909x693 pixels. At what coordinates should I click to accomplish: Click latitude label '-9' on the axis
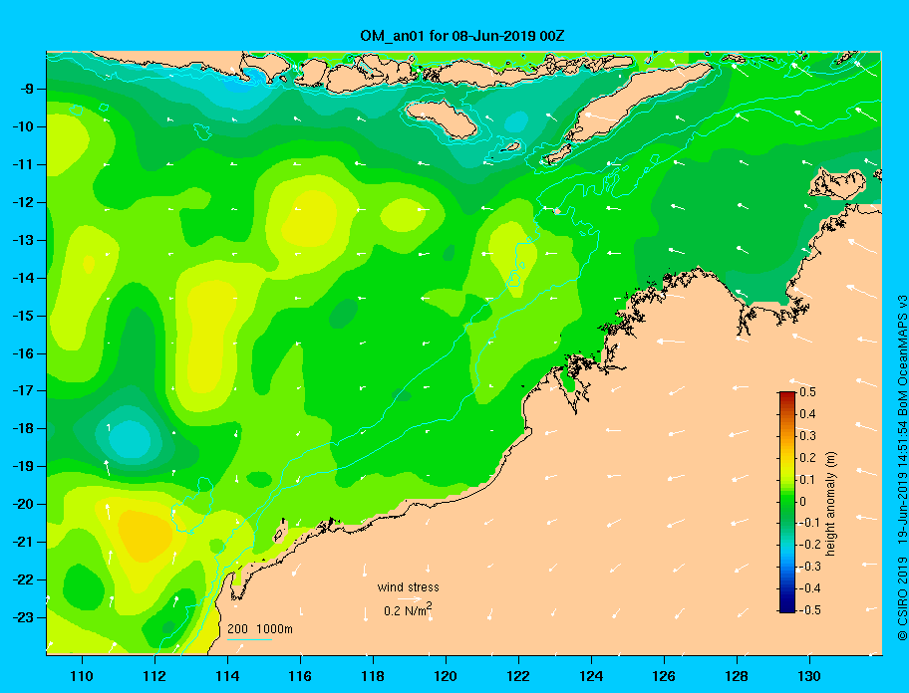point(26,90)
